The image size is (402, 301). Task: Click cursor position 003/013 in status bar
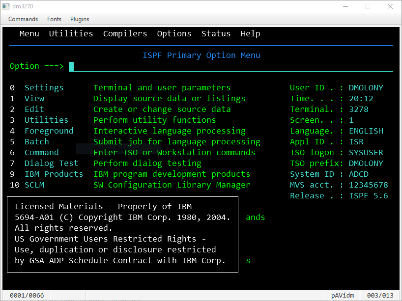pos(380,296)
